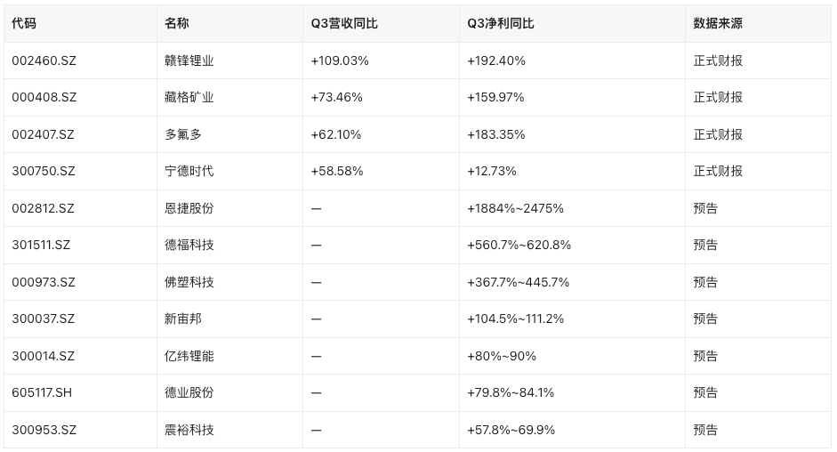
Task: Select stock code 002460.SZ
Action: [x=44, y=61]
